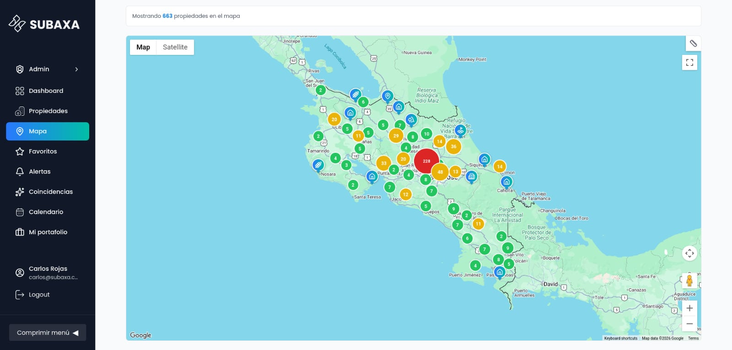Click the 2 cluster near San Juan del Sur
This screenshot has width=732, height=350.
[321, 90]
